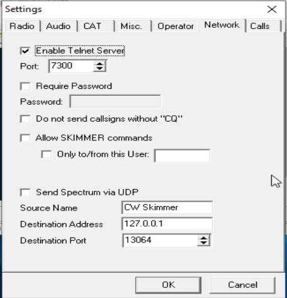Disable the Enable Telnet Server checkbox
The image size is (287, 298).
click(x=25, y=51)
